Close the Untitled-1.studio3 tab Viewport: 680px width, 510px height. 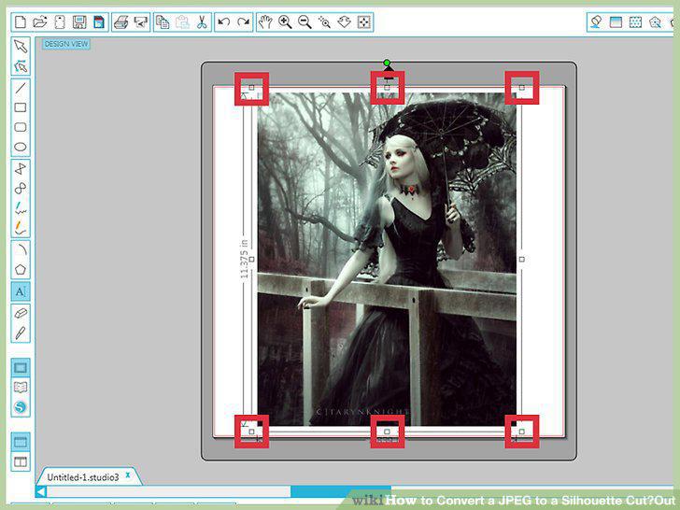[x=128, y=475]
